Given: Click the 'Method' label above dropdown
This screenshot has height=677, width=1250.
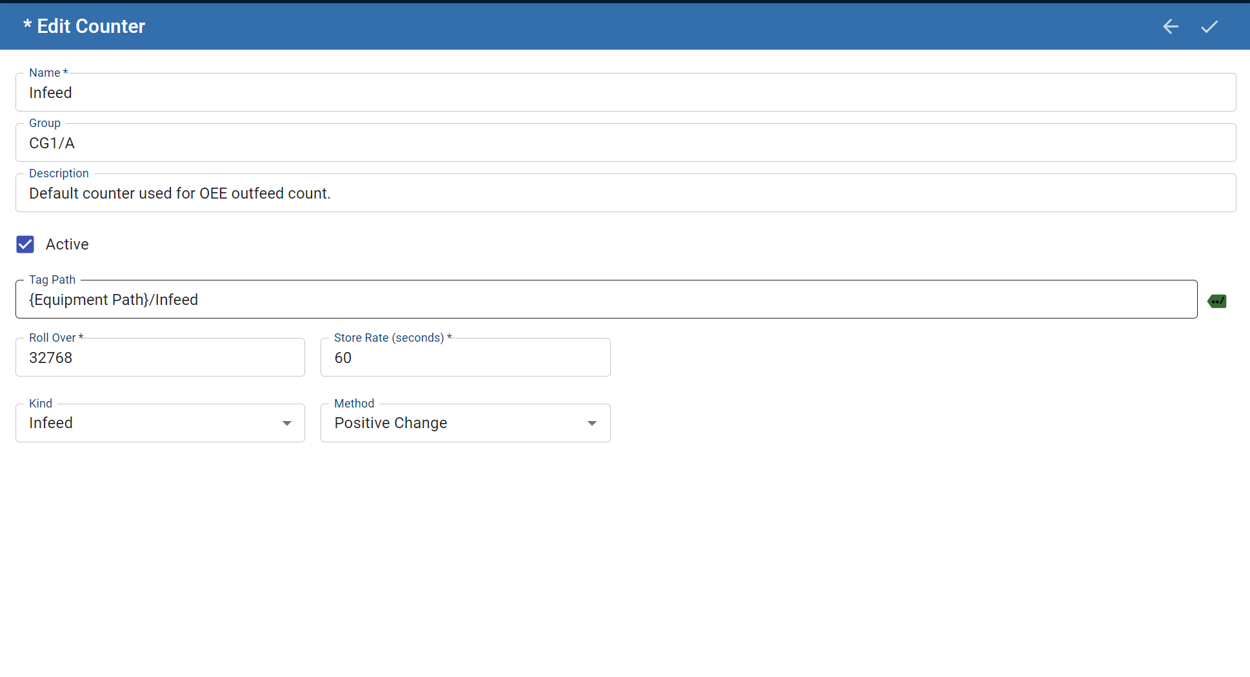Looking at the screenshot, I should point(354,404).
